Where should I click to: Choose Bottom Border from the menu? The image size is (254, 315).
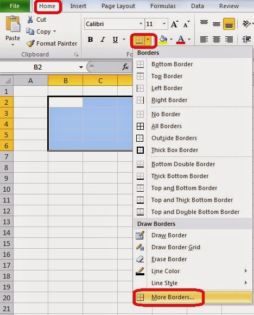(x=193, y=64)
